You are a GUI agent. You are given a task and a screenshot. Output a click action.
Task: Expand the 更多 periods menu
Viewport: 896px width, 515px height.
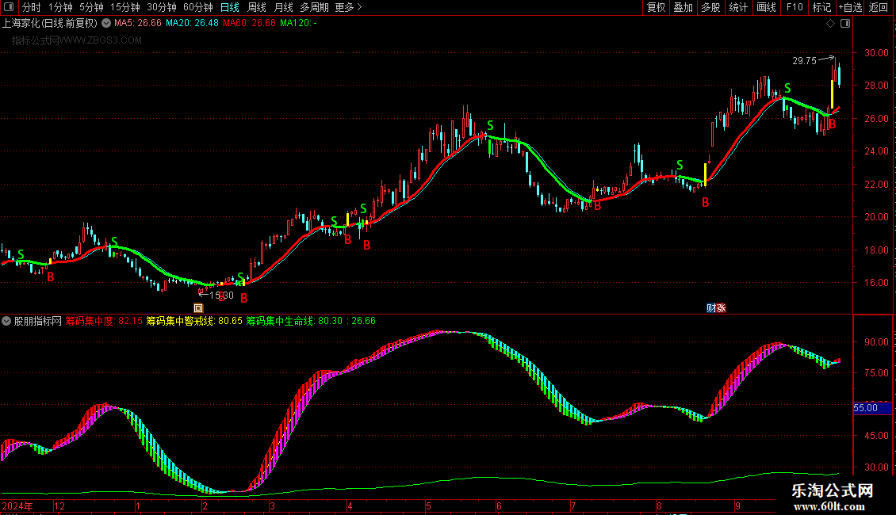348,7
